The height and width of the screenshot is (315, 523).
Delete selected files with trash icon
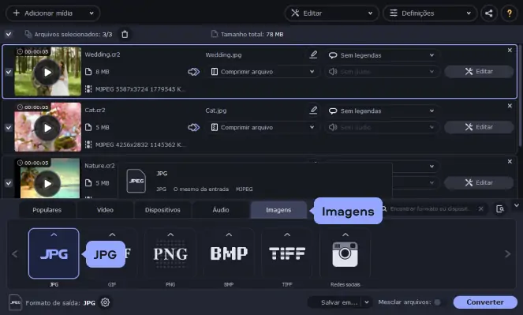click(x=125, y=35)
